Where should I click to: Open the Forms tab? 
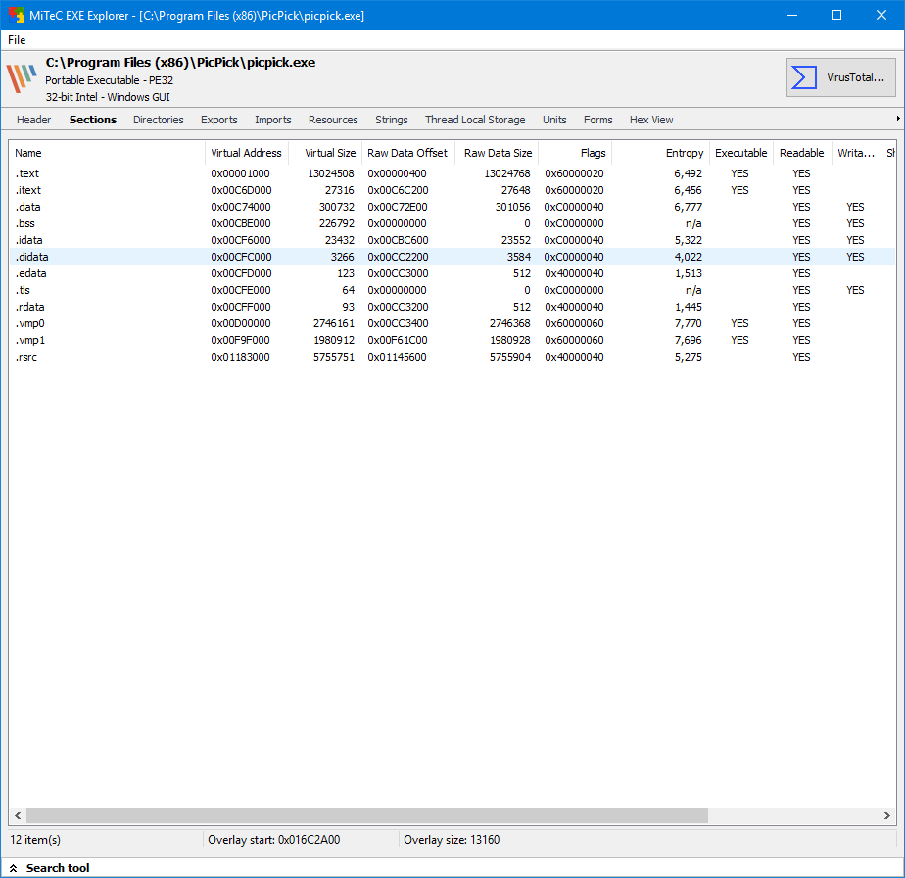597,120
